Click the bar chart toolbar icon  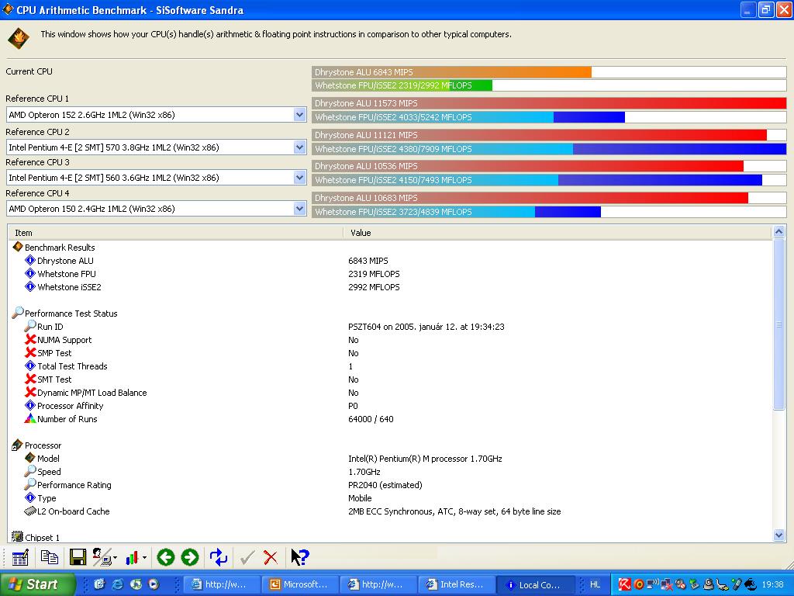click(132, 557)
